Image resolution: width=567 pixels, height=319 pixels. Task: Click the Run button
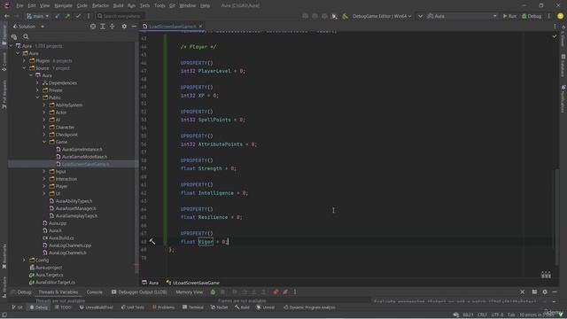click(x=509, y=16)
